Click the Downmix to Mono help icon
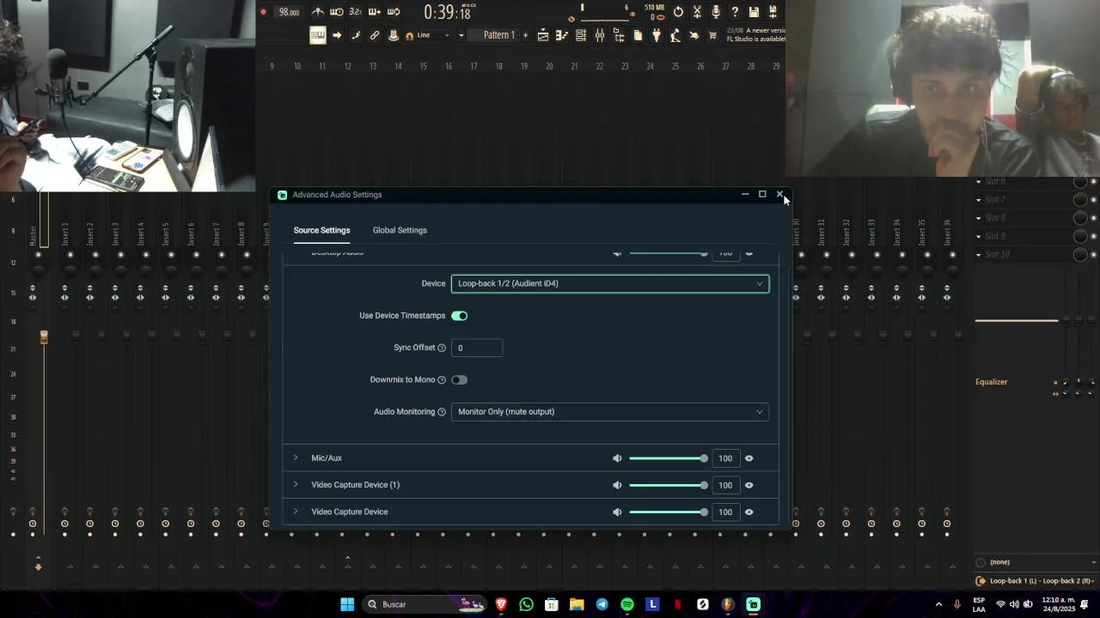The height and width of the screenshot is (618, 1100). 442,379
